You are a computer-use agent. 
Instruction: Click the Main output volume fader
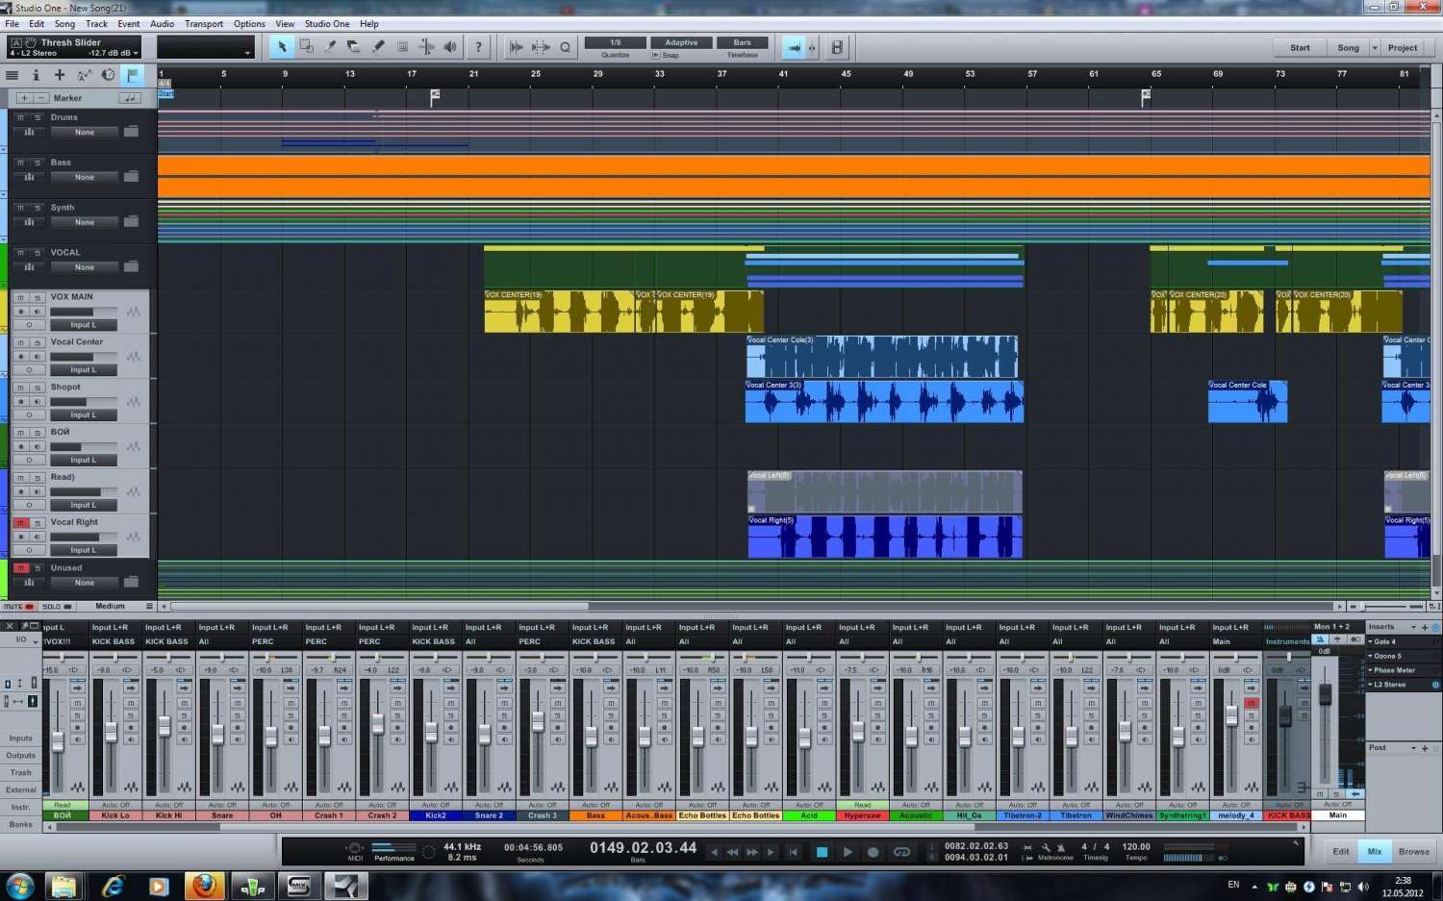coord(1325,695)
